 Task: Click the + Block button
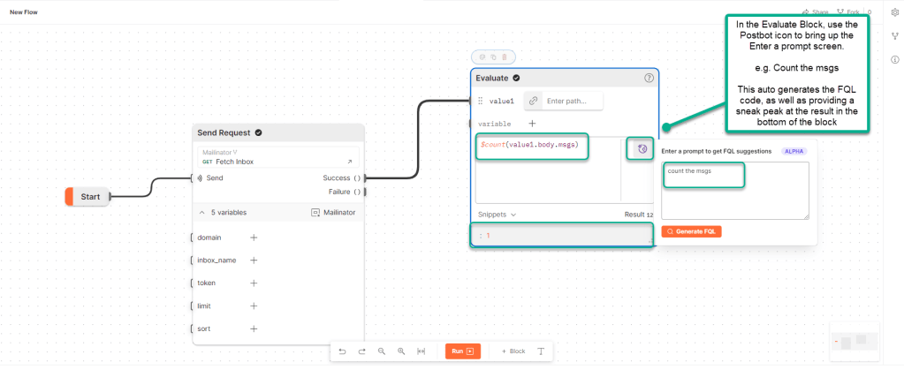(x=513, y=351)
